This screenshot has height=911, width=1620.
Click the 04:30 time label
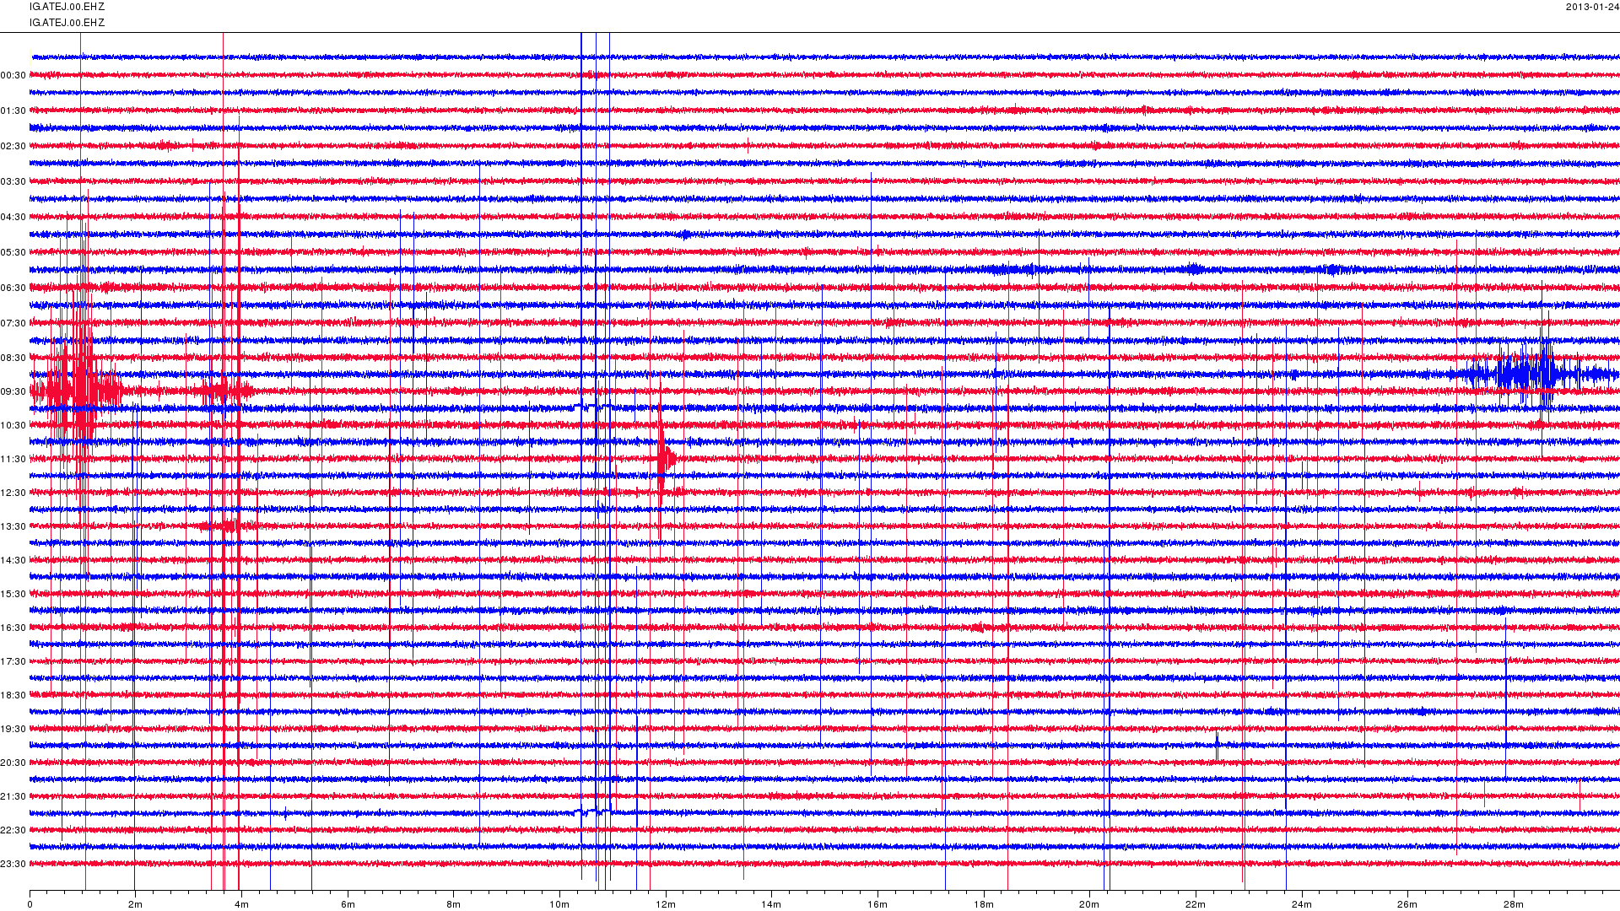click(x=13, y=218)
